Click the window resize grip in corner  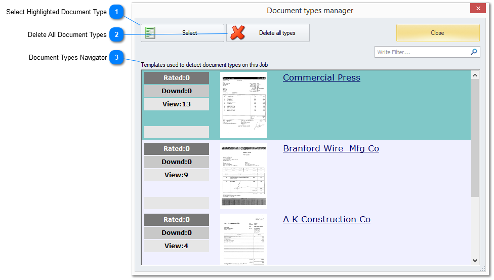point(482,268)
